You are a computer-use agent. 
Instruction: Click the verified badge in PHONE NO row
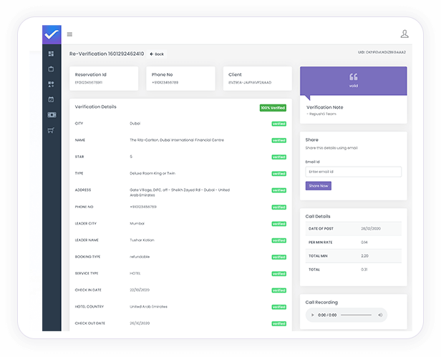(x=279, y=207)
